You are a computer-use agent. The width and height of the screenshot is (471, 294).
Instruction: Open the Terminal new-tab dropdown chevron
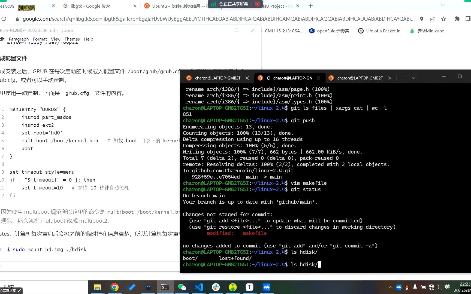click(x=414, y=78)
